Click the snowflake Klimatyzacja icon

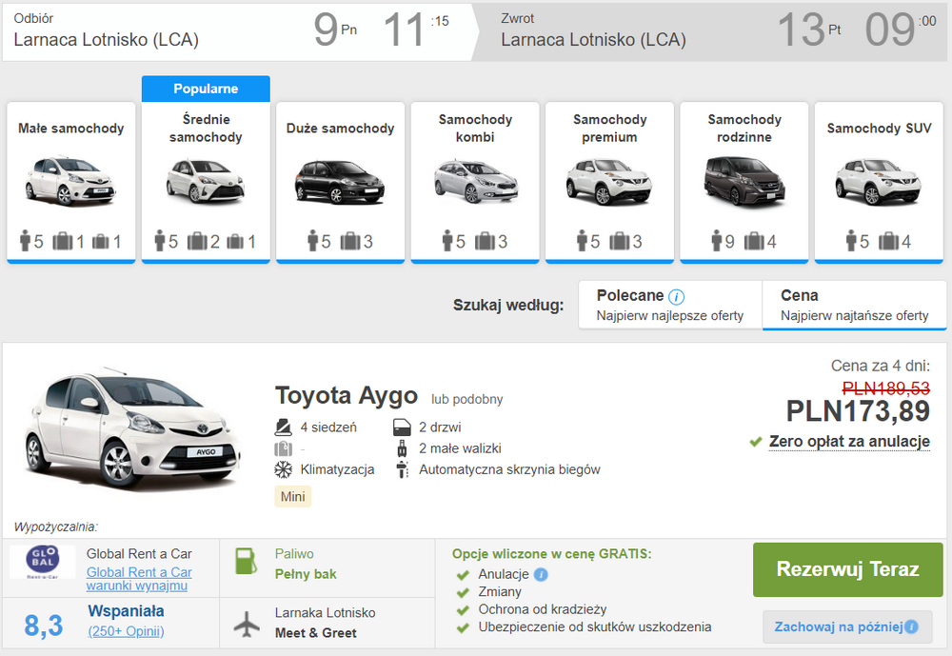(283, 469)
